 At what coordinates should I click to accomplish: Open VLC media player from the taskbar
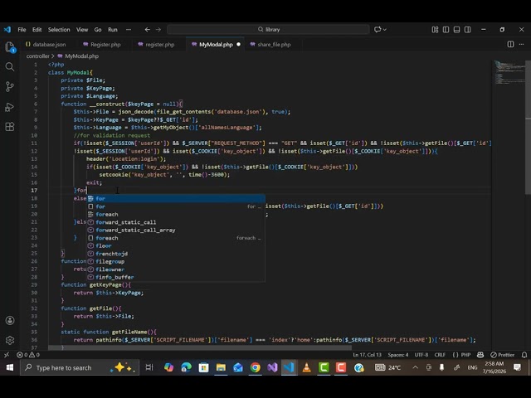tap(306, 367)
